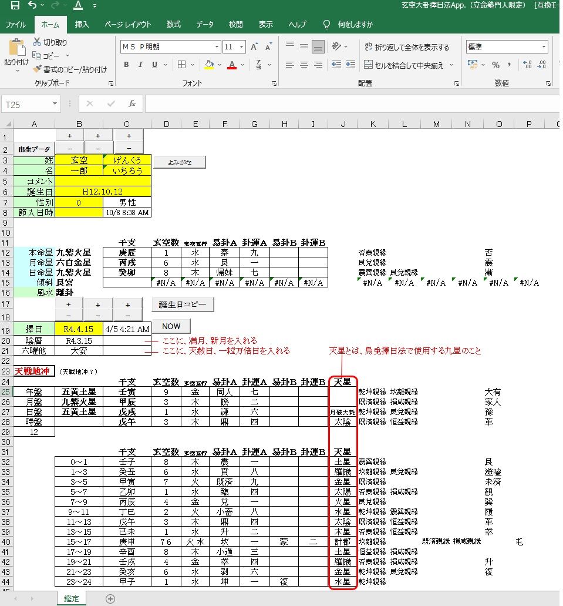Switch to the データ ribbon tab
The height and width of the screenshot is (606, 563).
coord(205,24)
